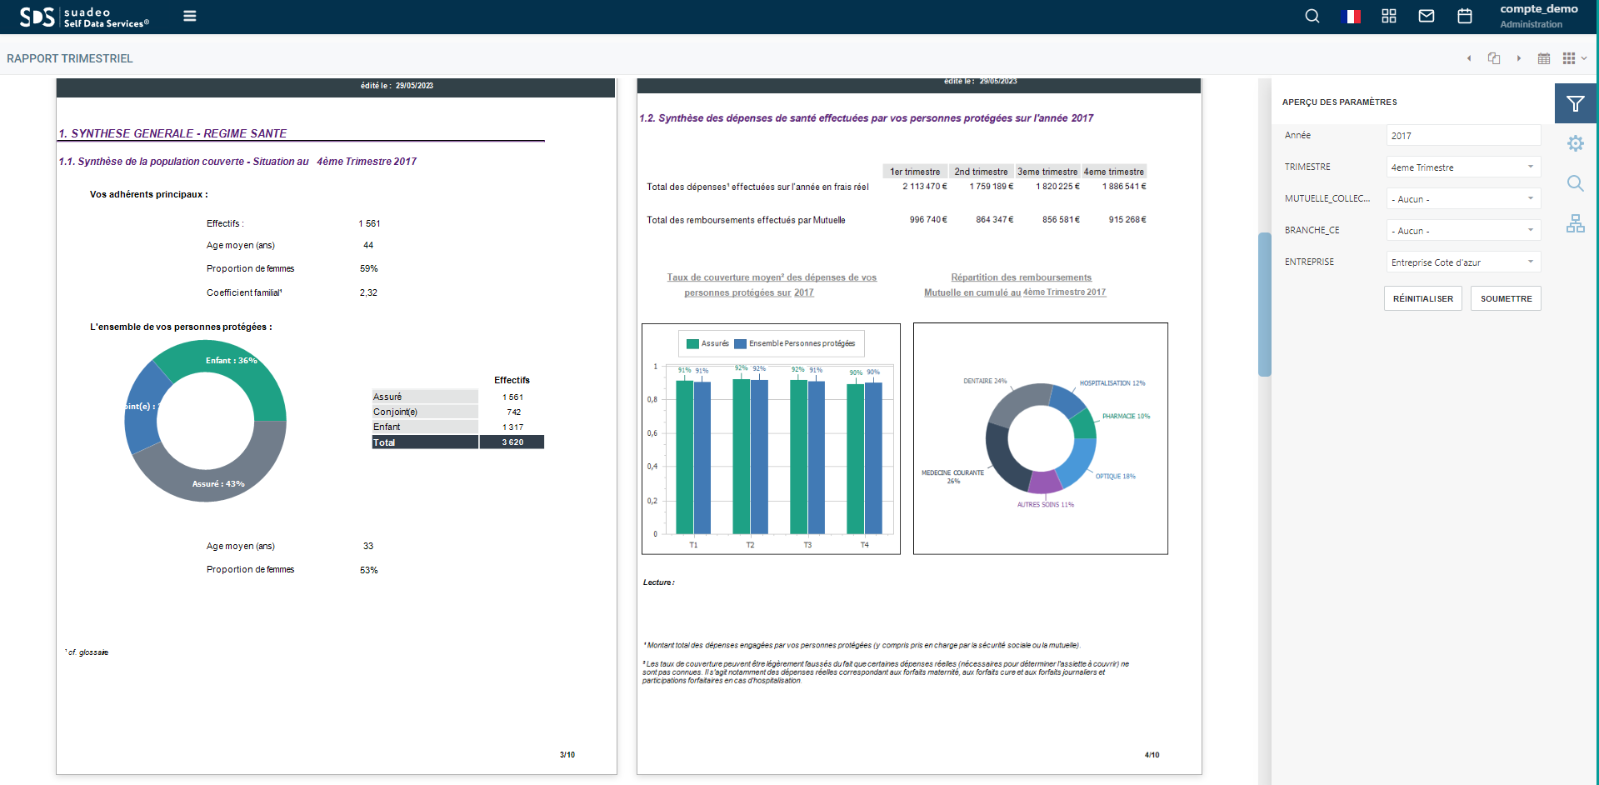Open the hamburger navigation menu
This screenshot has width=1599, height=785.
click(190, 16)
